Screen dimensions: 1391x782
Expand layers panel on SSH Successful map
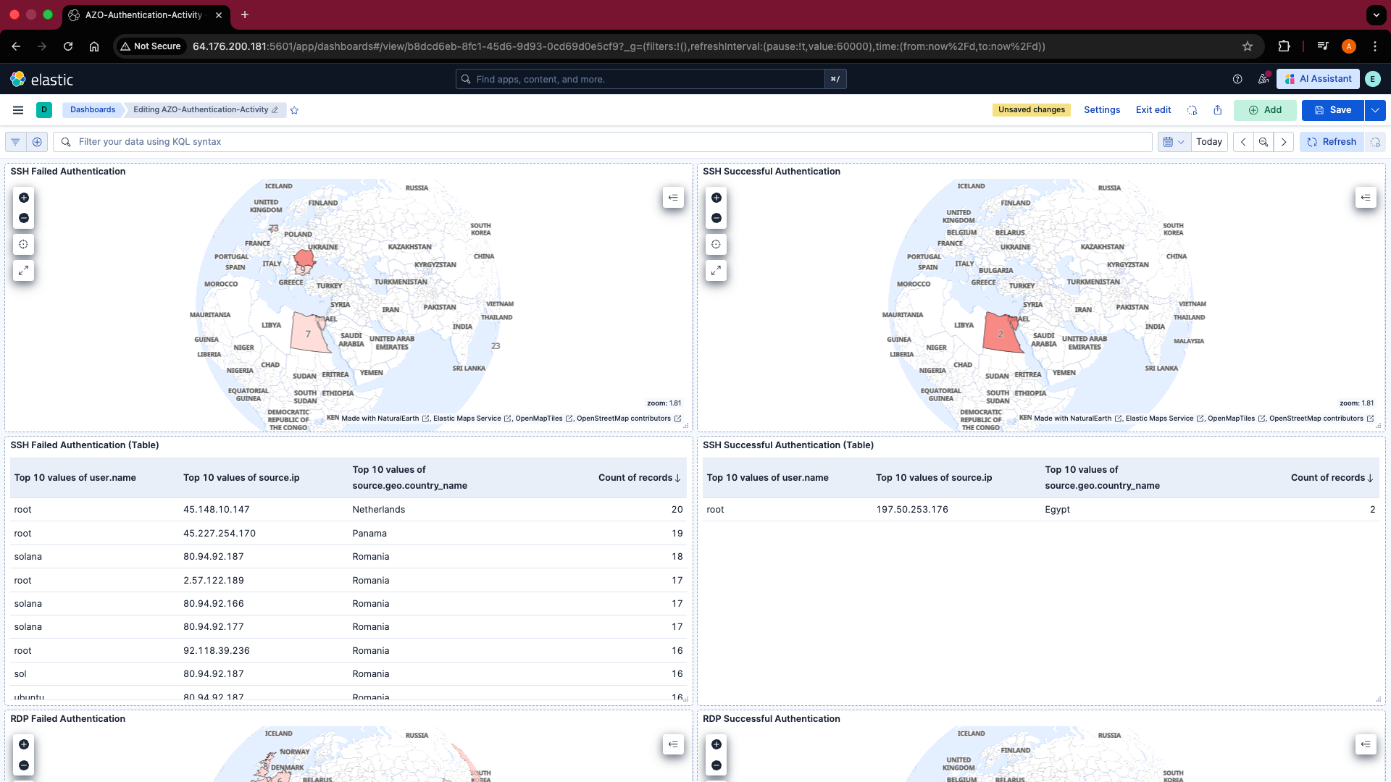1366,198
